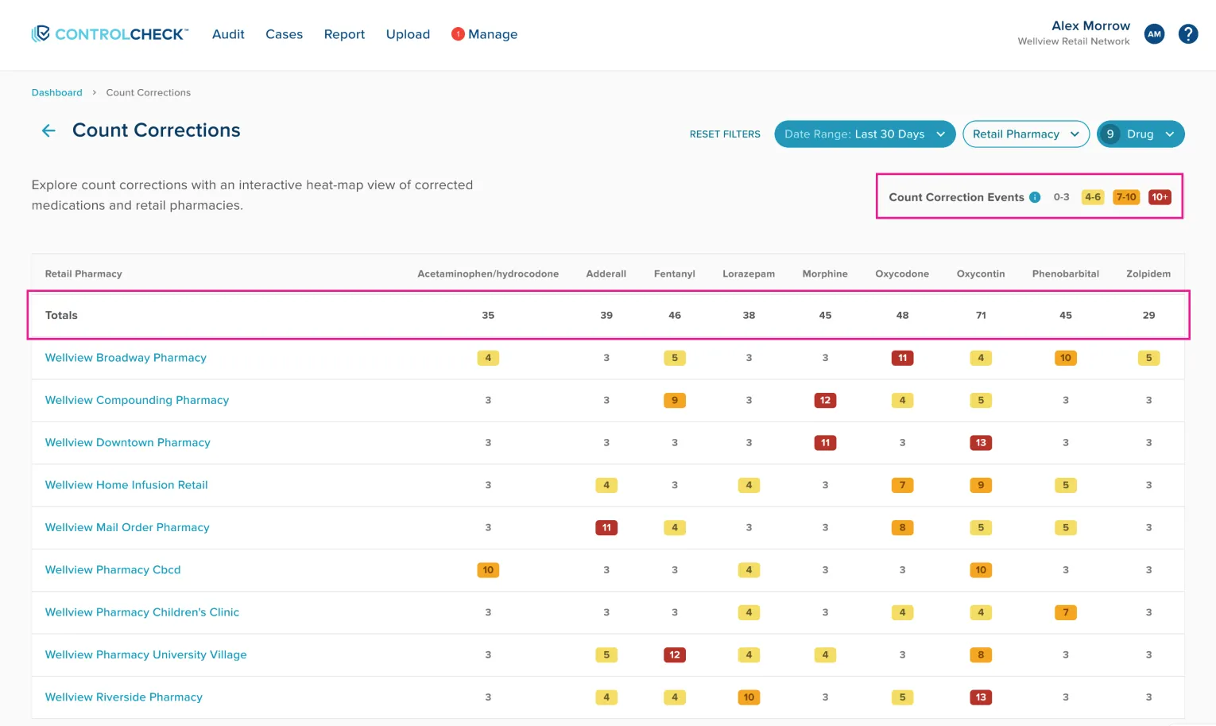Click Home Infusion Retail's Oxycodone cell showing 7
The width and height of the screenshot is (1216, 726).
pyautogui.click(x=902, y=485)
